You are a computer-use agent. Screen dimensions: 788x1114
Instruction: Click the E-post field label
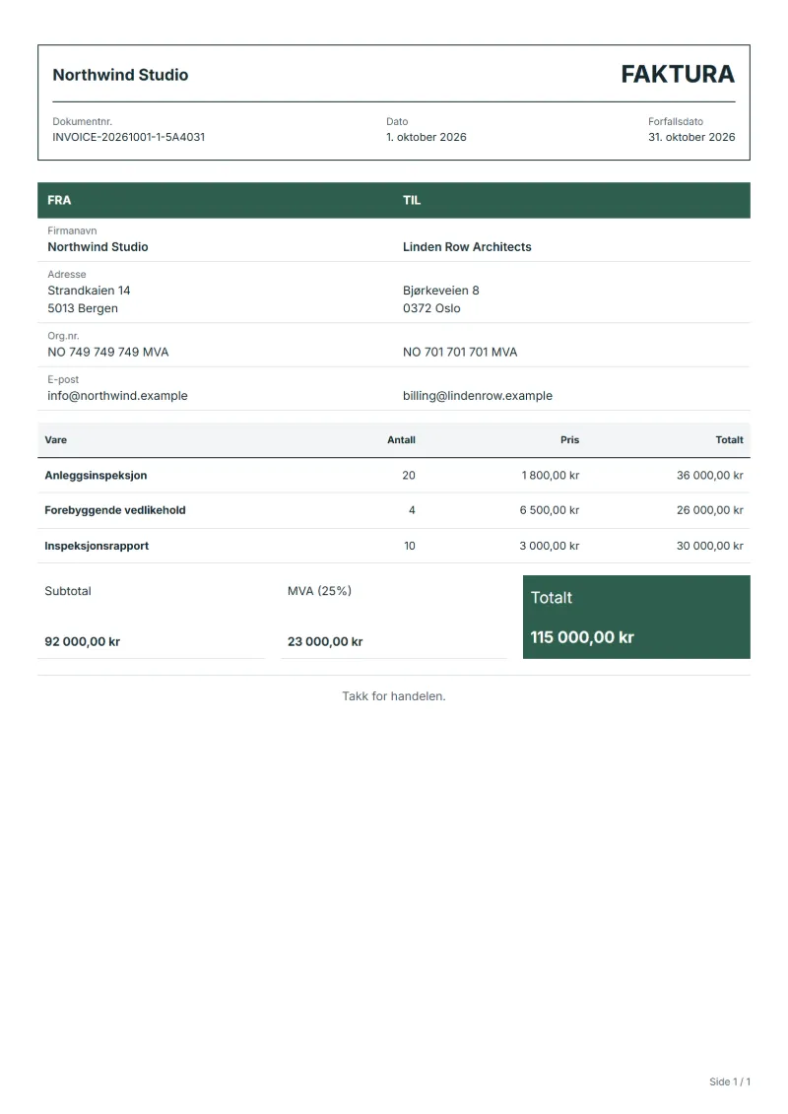pyautogui.click(x=63, y=379)
